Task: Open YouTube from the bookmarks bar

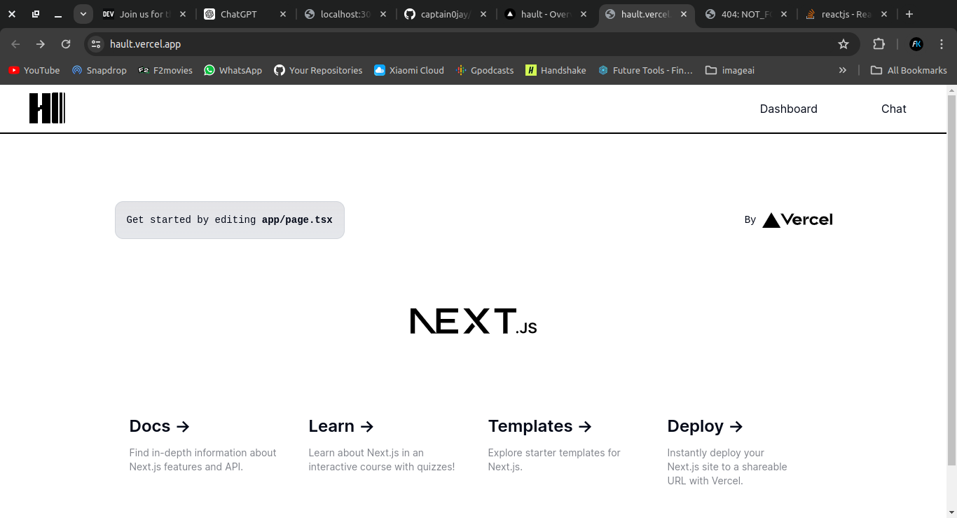Action: (34, 70)
